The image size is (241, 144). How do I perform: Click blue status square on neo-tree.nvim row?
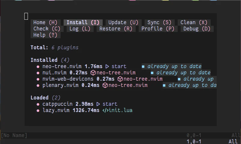tap(143, 67)
